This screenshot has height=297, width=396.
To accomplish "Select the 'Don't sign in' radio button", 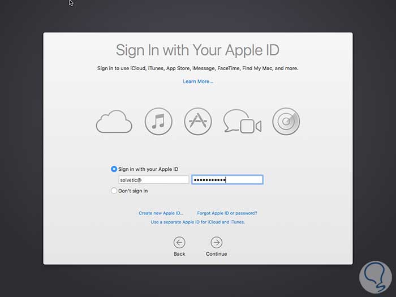I will click(114, 191).
